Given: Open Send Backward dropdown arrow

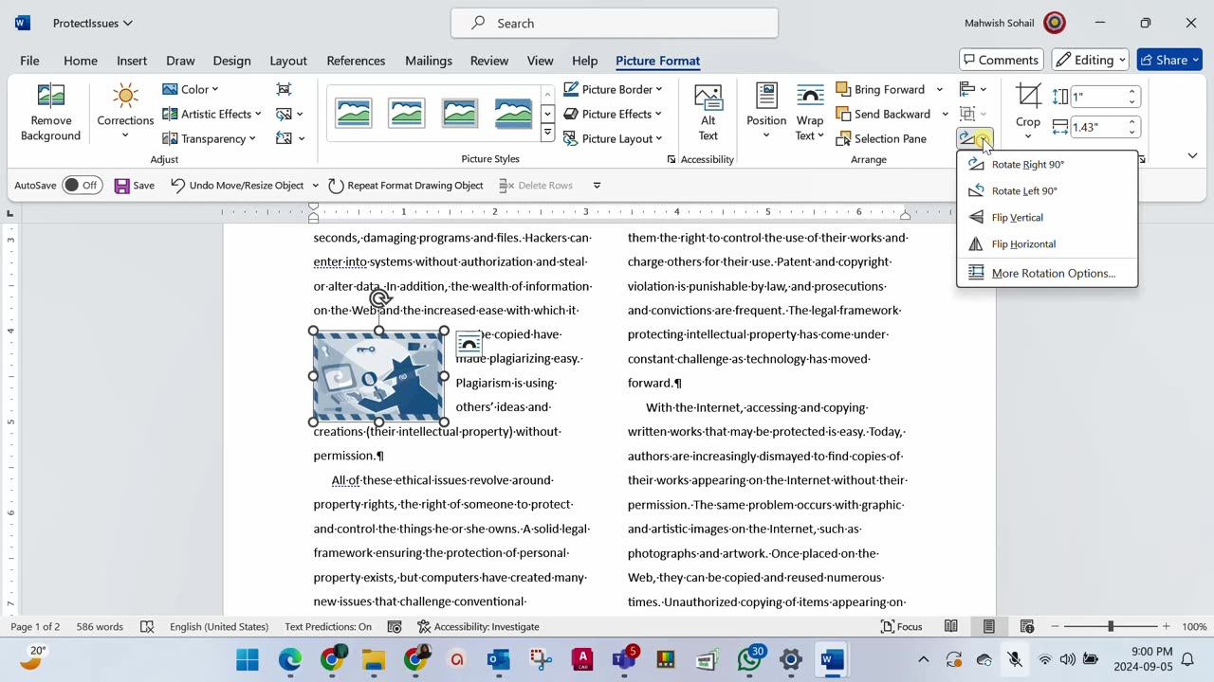Looking at the screenshot, I should [x=945, y=114].
